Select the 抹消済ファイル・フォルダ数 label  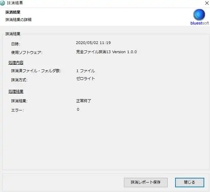click(x=36, y=71)
